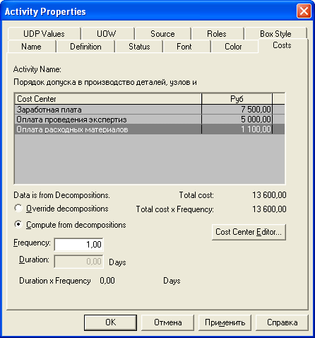Select the Оплата расходных материалов row
Screen dimensions: 315x338
(150, 129)
